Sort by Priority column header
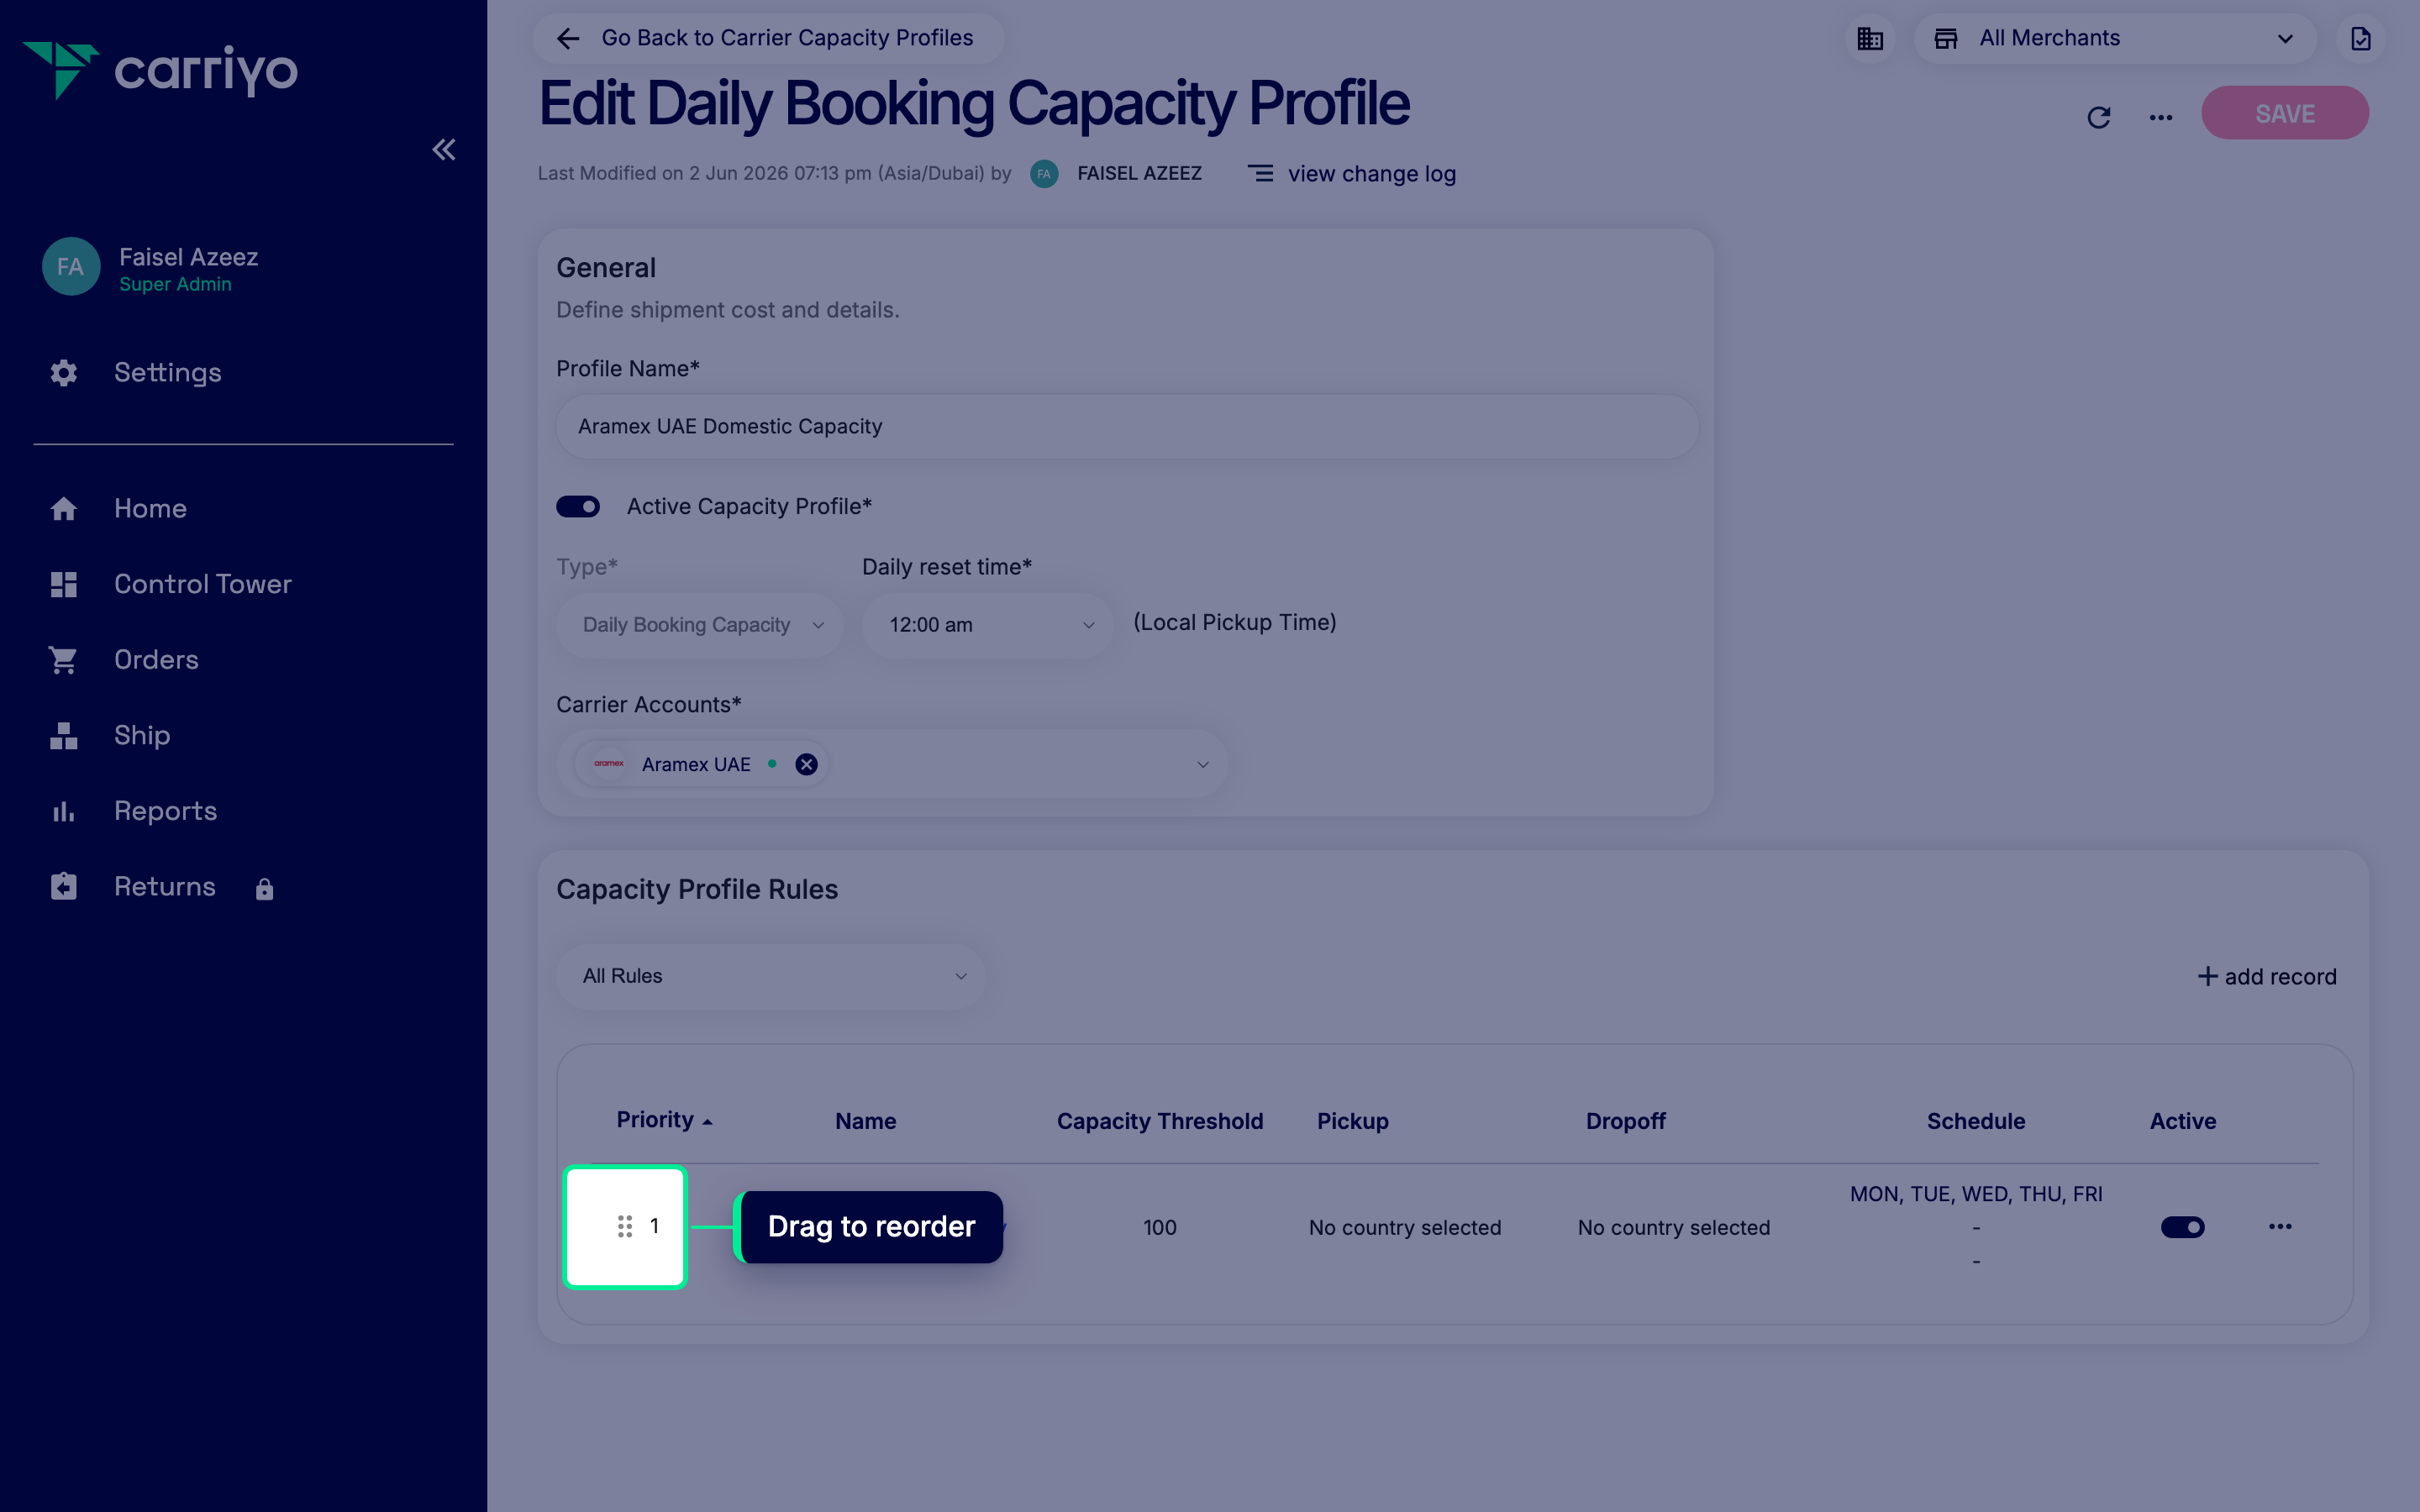The height and width of the screenshot is (1512, 2420). pos(664,1120)
